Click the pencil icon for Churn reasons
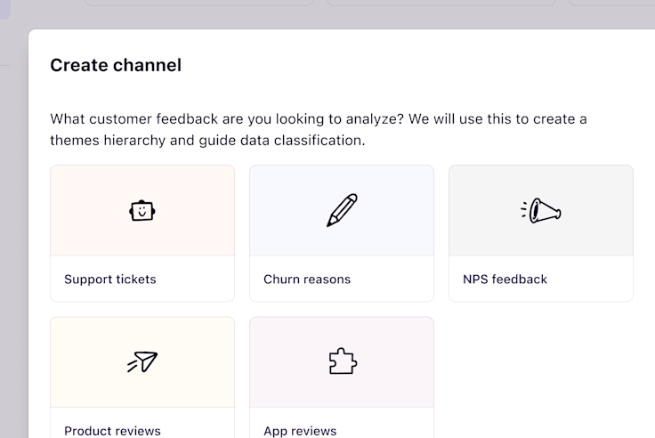 [x=342, y=210]
